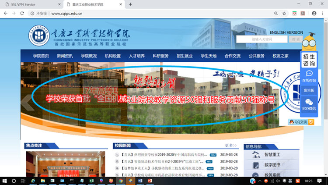This screenshot has width=328, height=185.
Task: Open 在线咨询 online chat icon
Action: (x=309, y=76)
